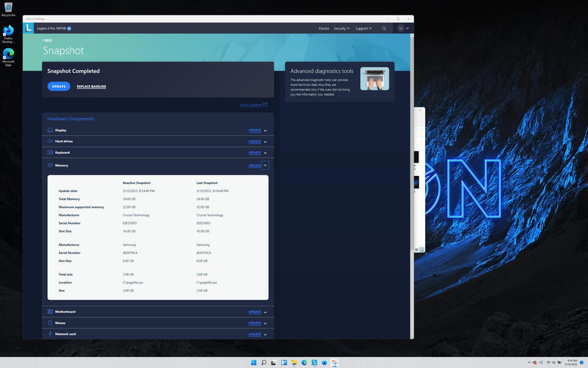Open the Support dropdown menu
Image resolution: width=588 pixels, height=368 pixels.
coord(363,29)
